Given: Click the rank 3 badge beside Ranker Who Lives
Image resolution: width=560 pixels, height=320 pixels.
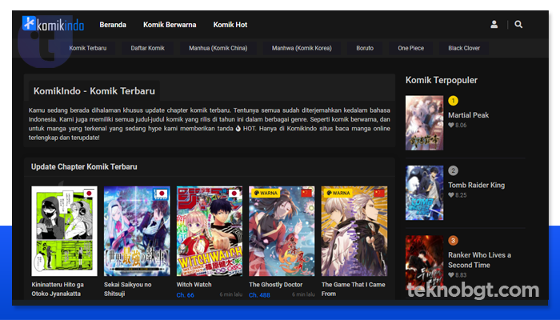Looking at the screenshot, I should click(x=453, y=240).
